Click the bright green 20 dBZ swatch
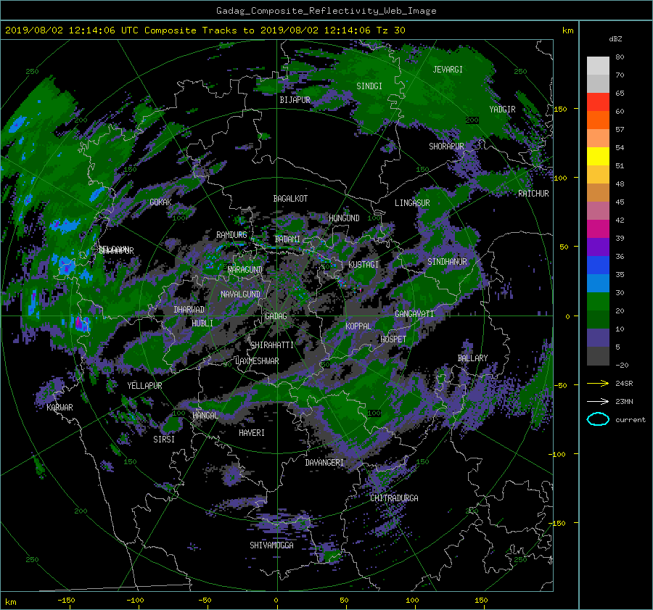The image size is (653, 610). tap(598, 302)
